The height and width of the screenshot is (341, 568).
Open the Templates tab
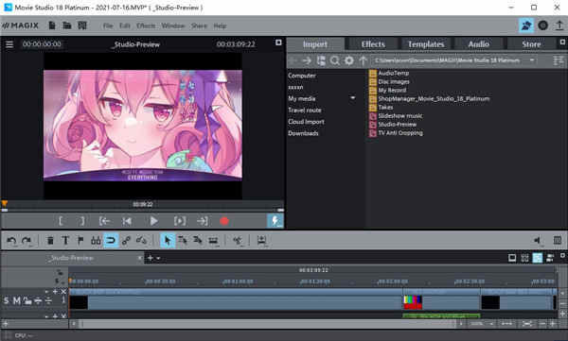[x=426, y=44]
